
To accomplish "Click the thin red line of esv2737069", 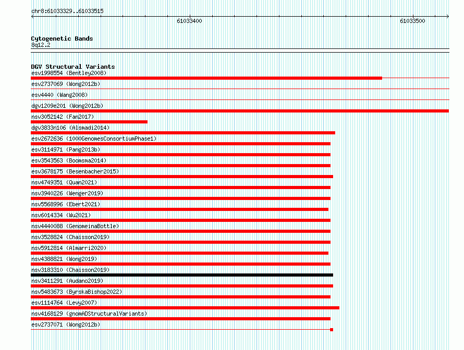I will point(240,89).
